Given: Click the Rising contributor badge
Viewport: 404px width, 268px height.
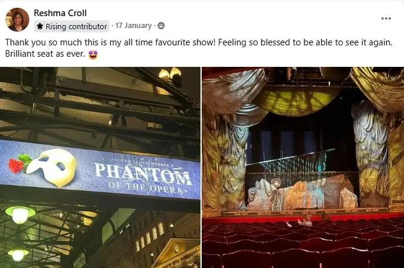Looking at the screenshot, I should click(72, 26).
